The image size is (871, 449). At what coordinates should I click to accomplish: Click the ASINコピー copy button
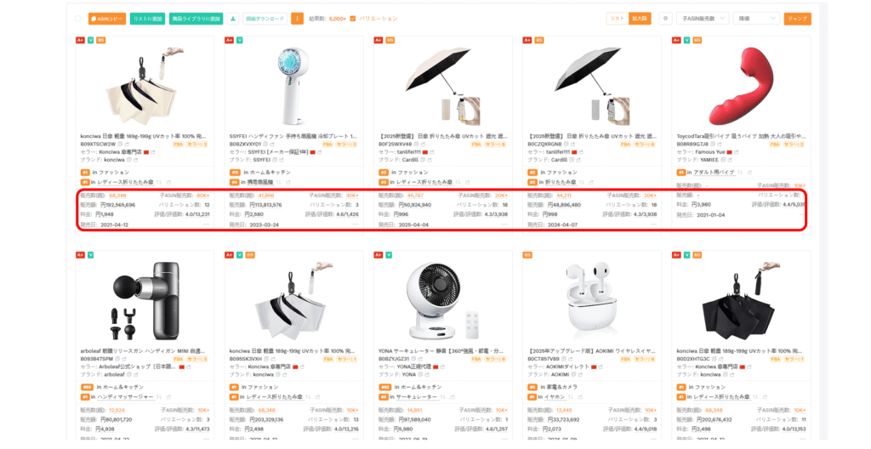coord(106,19)
